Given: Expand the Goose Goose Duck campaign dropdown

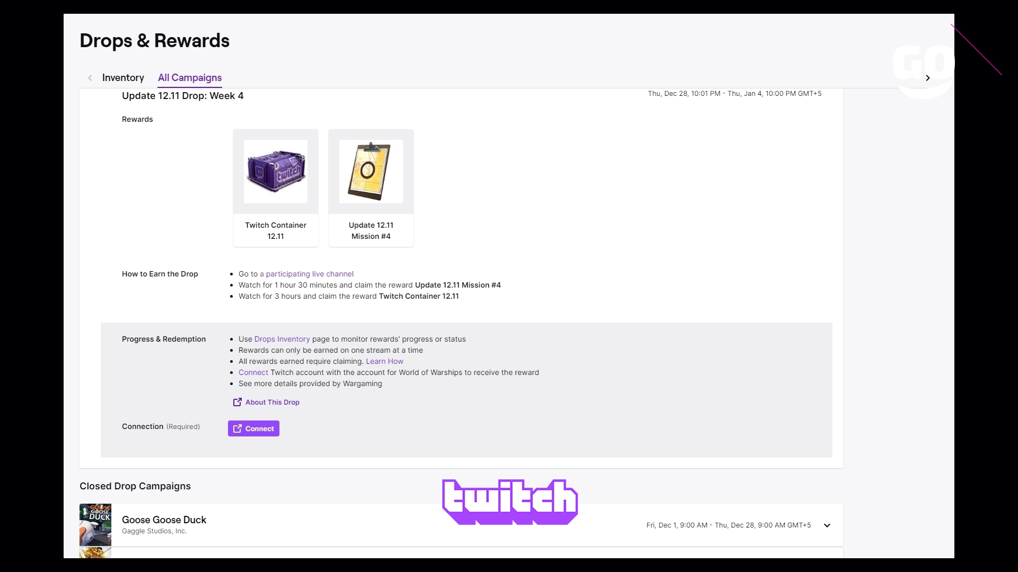Looking at the screenshot, I should point(827,525).
